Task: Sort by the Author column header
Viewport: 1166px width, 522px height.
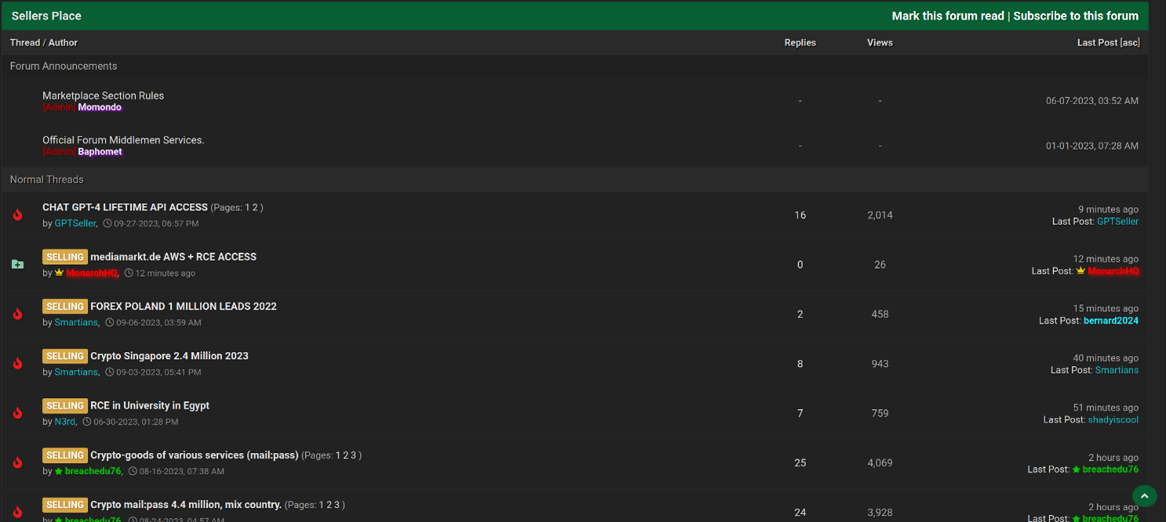Action: point(63,43)
